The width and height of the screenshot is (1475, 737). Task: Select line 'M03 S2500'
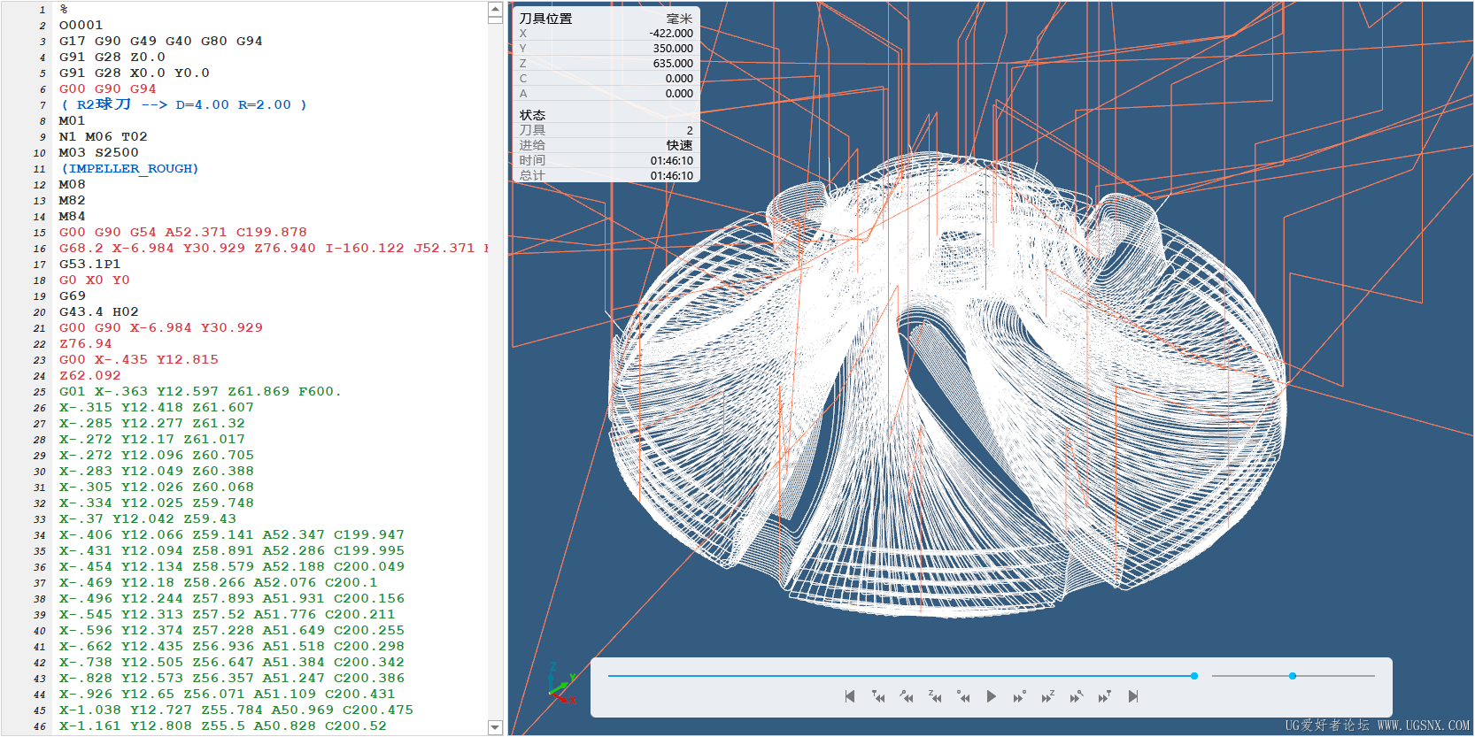(98, 152)
